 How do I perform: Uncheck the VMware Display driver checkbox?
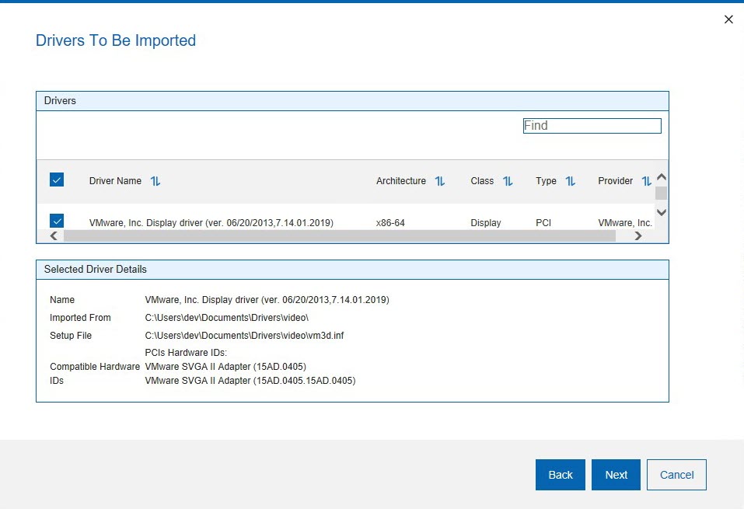click(x=57, y=221)
